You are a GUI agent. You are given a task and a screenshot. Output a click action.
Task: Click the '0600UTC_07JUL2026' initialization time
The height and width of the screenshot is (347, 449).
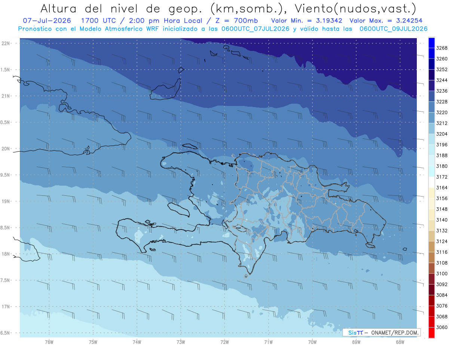[255, 29]
